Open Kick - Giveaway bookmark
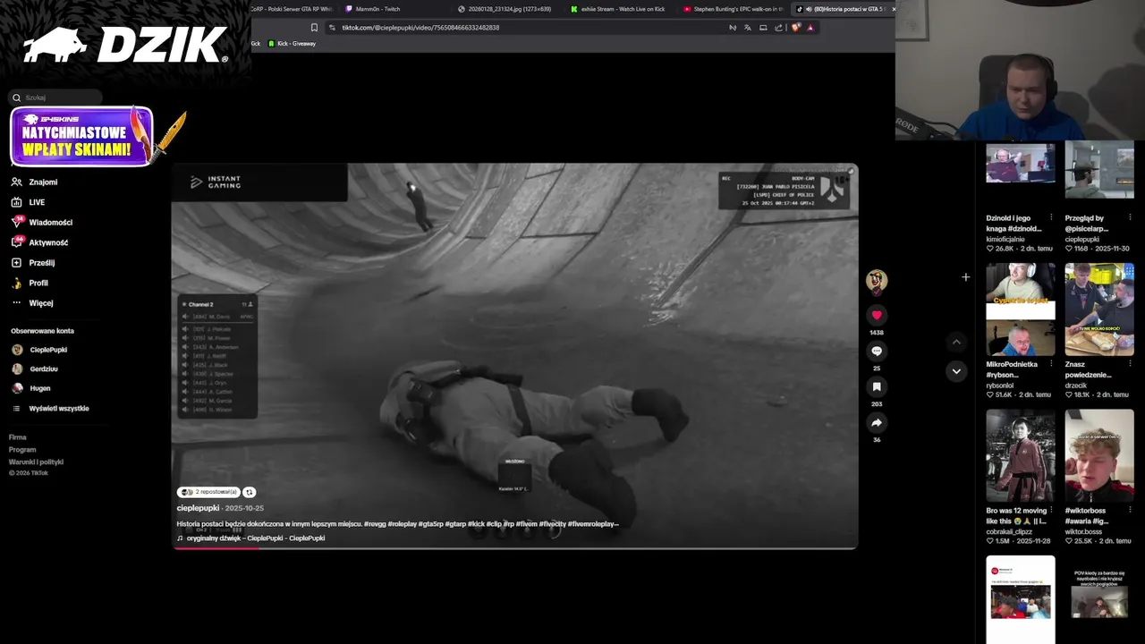Screen dimensions: 1145x644 [293, 44]
